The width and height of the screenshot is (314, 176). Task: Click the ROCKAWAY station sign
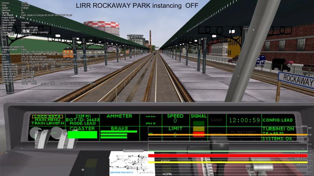296,80
